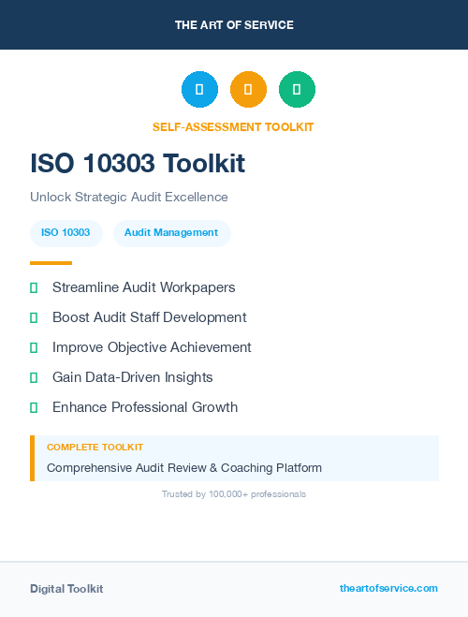Click the Streamline Audit Workpapers text
The height and width of the screenshot is (617, 468).
coord(144,287)
